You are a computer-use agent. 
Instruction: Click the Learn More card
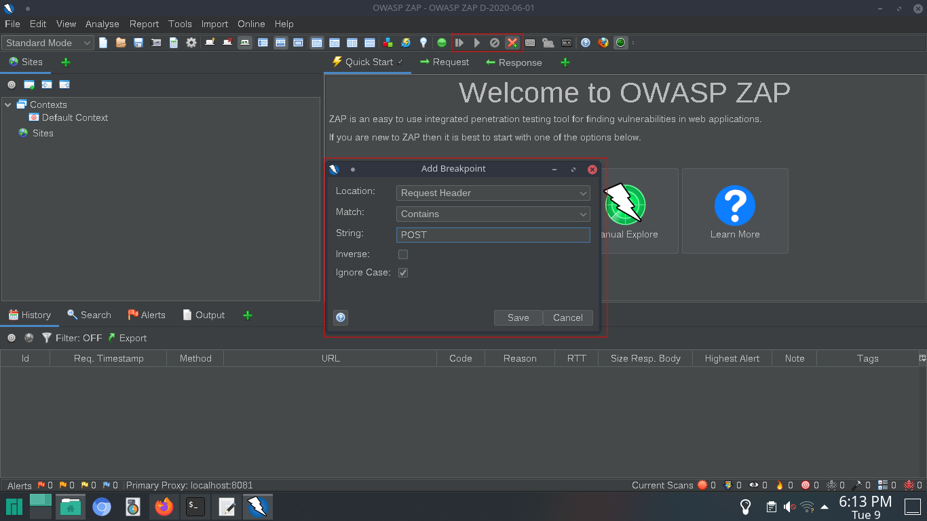click(735, 211)
